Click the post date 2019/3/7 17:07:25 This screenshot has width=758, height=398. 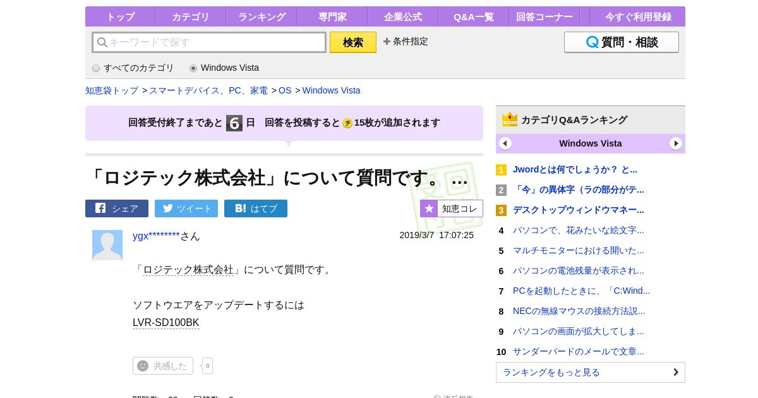pos(436,235)
